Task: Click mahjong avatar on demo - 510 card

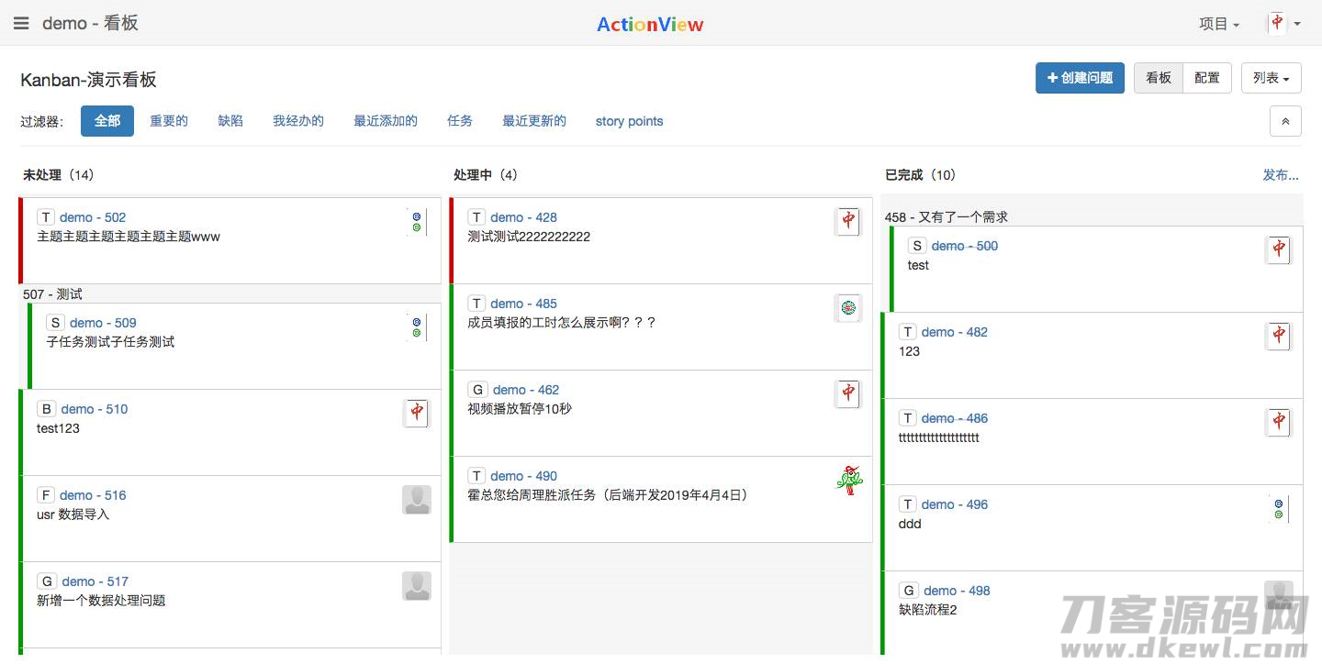Action: pos(417,414)
